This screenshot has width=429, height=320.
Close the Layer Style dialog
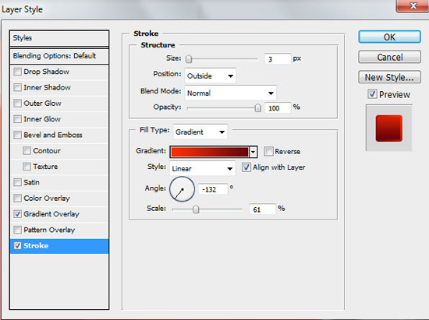413,5
